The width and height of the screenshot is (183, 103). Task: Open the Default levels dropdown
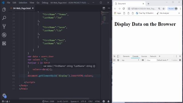point(163,60)
